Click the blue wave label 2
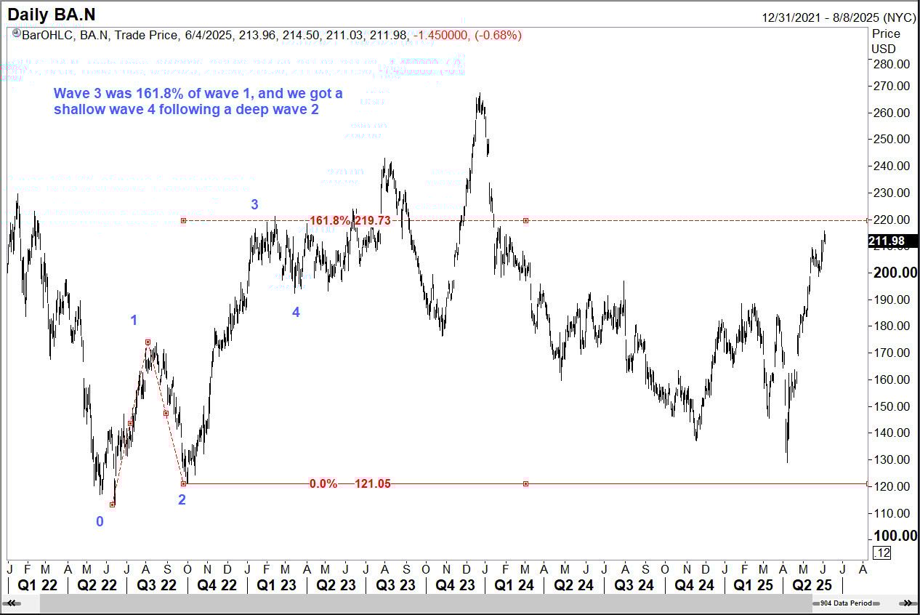This screenshot has width=920, height=615. click(x=182, y=499)
